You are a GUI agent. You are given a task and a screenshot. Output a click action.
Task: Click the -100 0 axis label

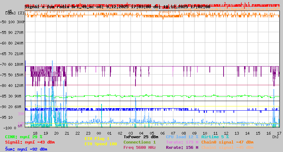[10, 128]
